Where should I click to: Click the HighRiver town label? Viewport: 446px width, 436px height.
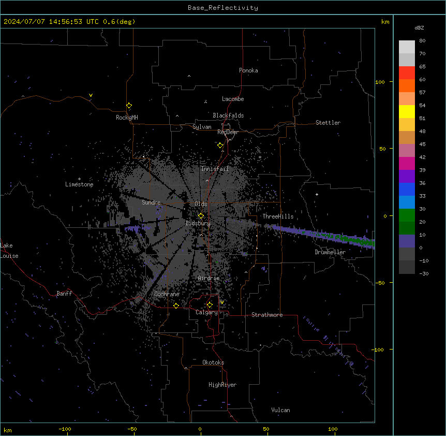222,385
